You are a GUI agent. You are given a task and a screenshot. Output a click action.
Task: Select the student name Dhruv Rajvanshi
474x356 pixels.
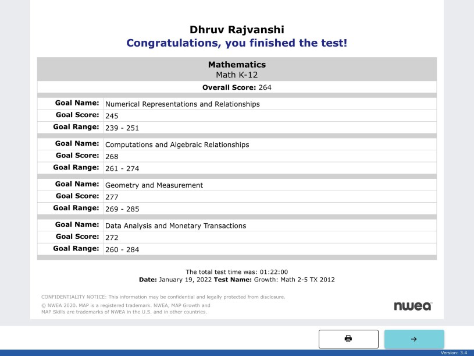tap(237, 30)
